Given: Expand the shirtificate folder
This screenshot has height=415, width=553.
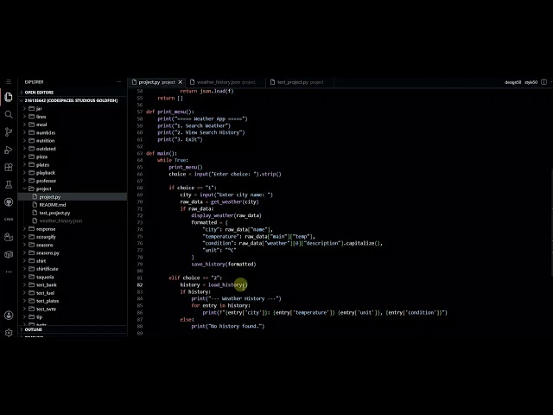Looking at the screenshot, I should pos(73,269).
